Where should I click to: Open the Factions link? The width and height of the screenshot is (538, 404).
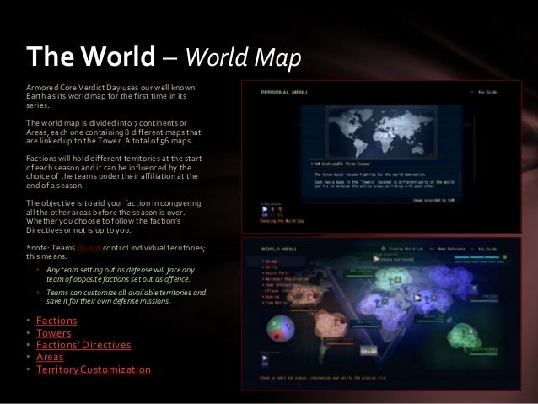[56, 321]
